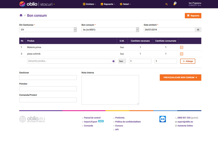Click the Adauga button
This screenshot has height=149, width=218.
pyautogui.click(x=188, y=61)
